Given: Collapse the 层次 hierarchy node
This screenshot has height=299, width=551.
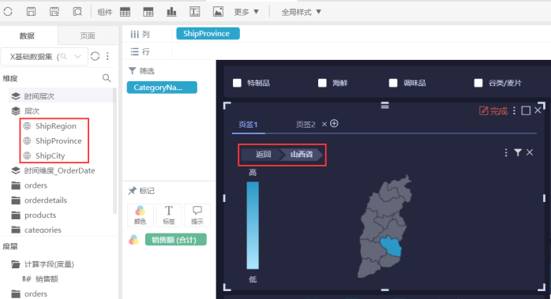Looking at the screenshot, I should [x=16, y=111].
